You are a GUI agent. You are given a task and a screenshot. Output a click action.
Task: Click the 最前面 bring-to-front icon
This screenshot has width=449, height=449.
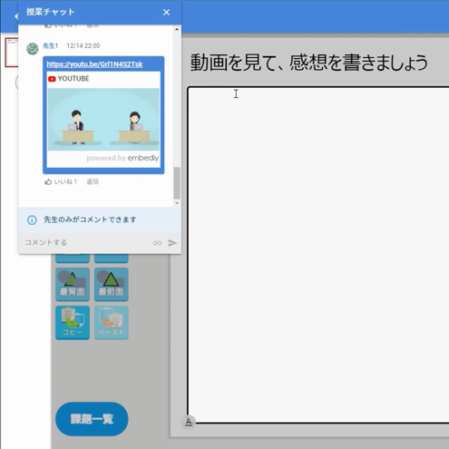[x=112, y=284]
